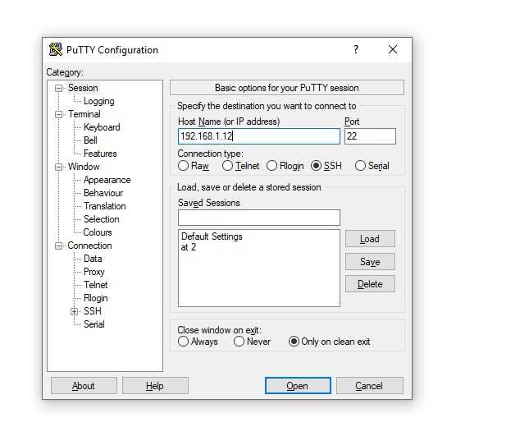Select Default Settings in saved sessions
This screenshot has height=427, width=529.
[x=212, y=236]
